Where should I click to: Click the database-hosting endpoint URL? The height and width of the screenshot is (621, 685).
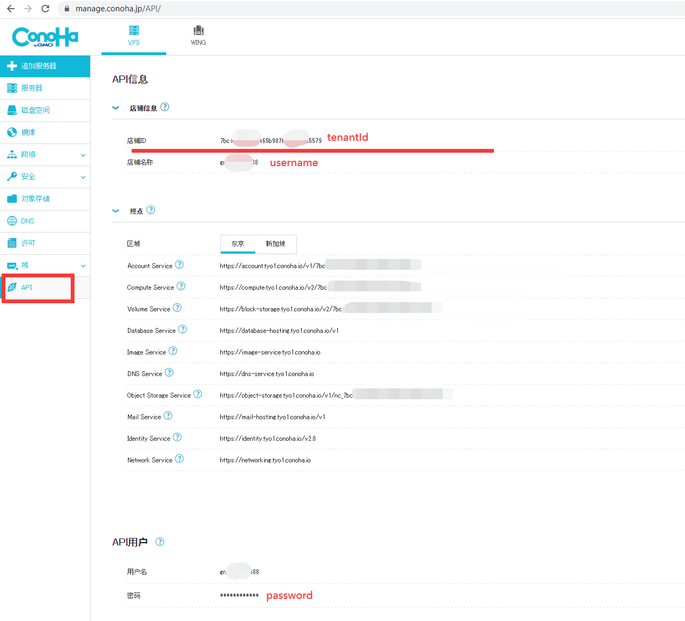pos(279,331)
